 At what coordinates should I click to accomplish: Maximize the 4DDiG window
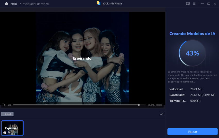pyautogui.click(x=209, y=4)
